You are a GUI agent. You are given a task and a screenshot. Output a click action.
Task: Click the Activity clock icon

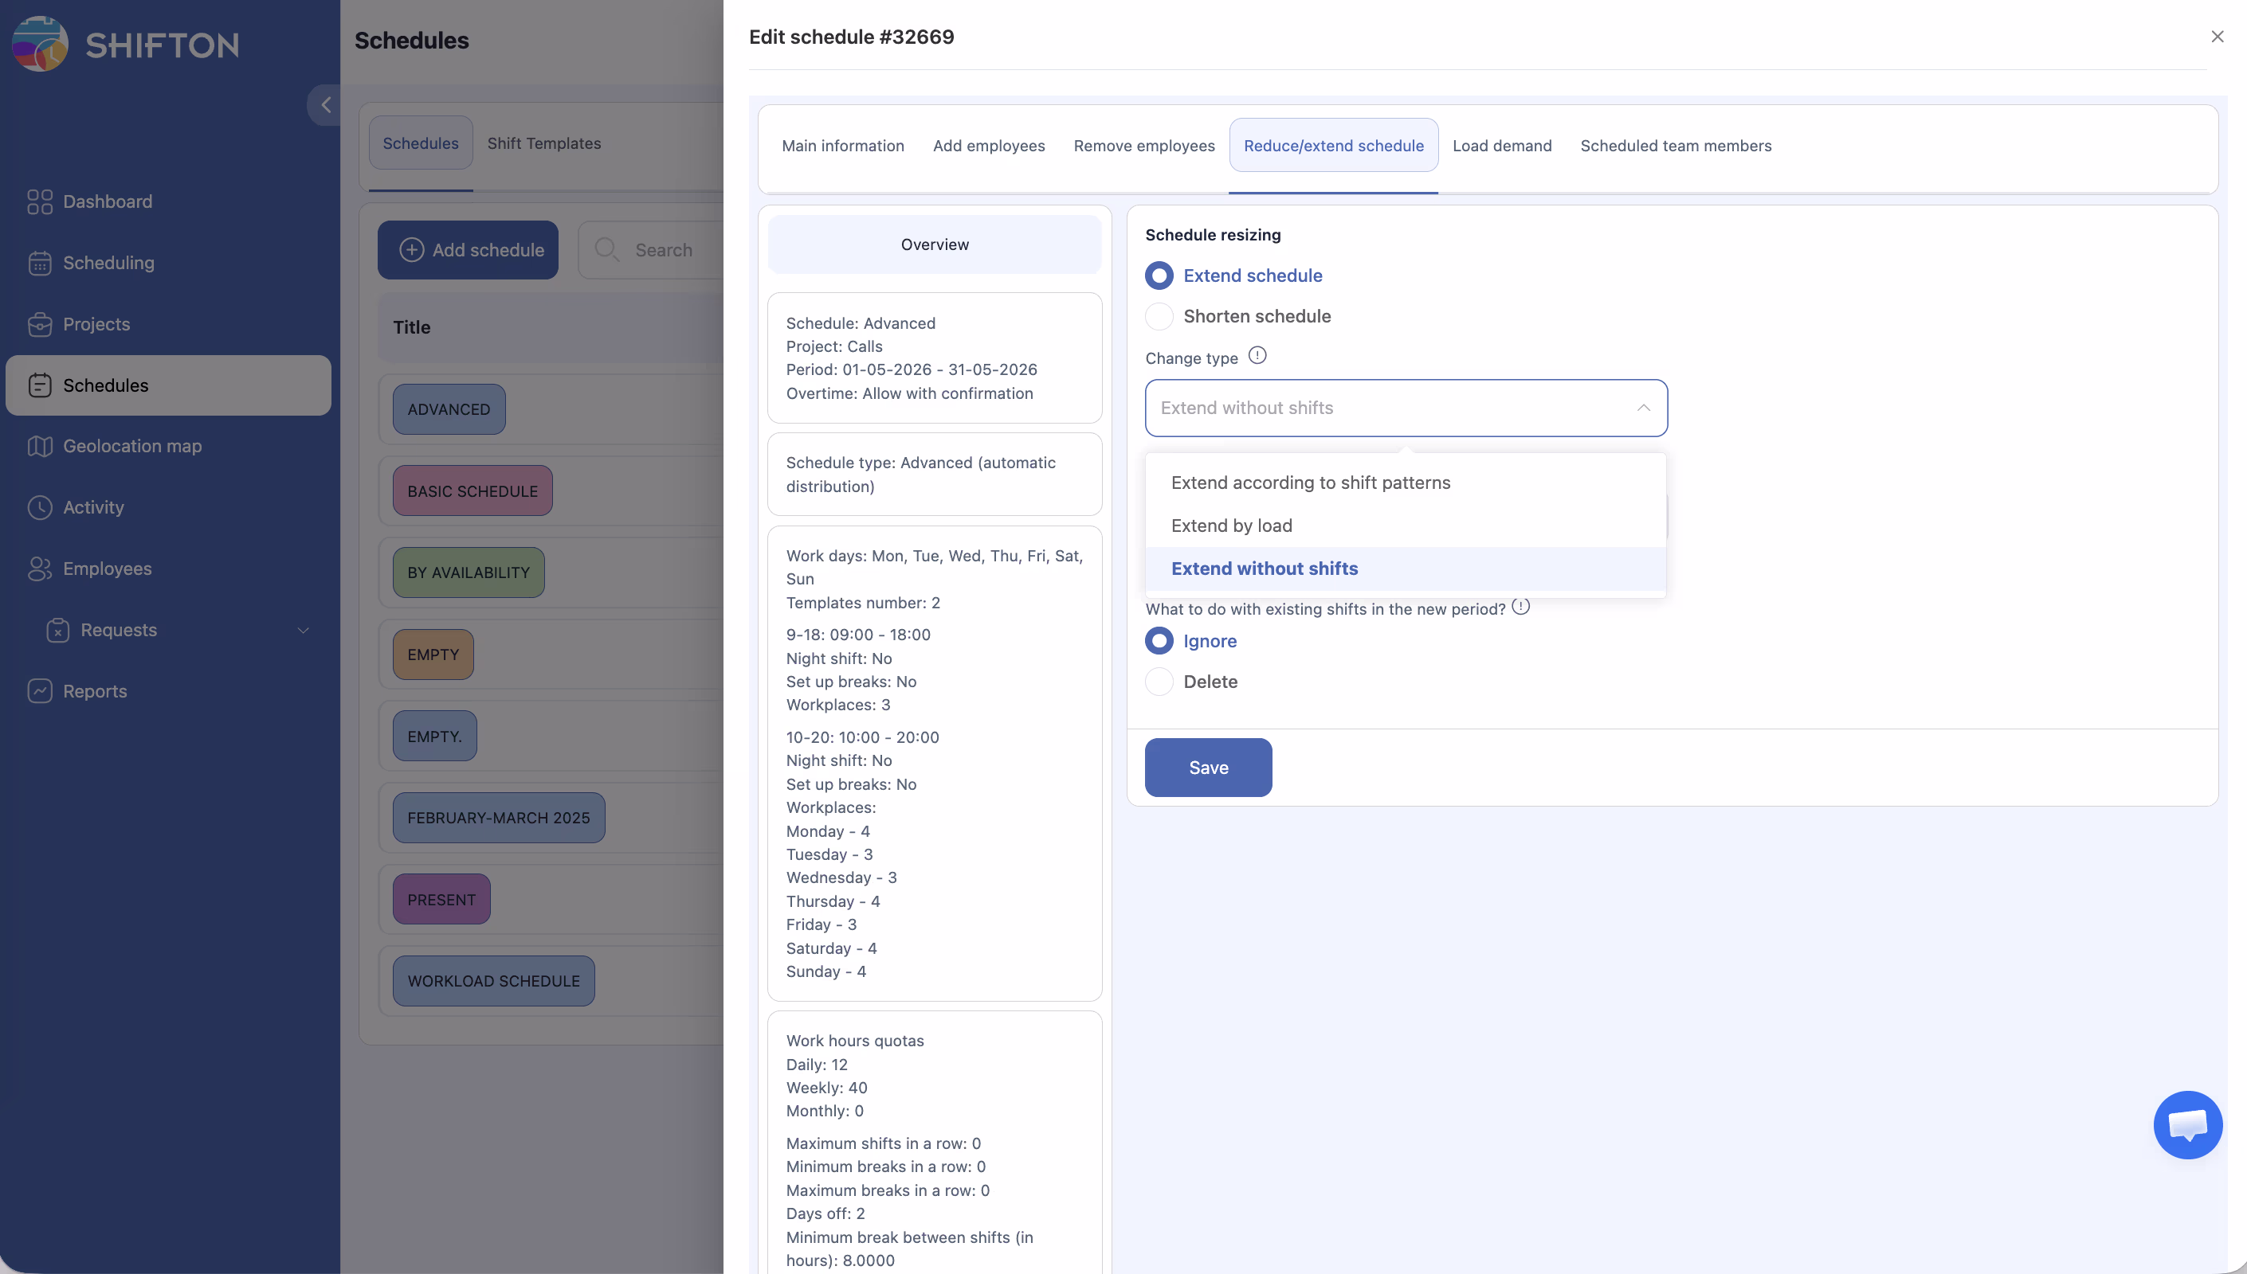click(39, 507)
